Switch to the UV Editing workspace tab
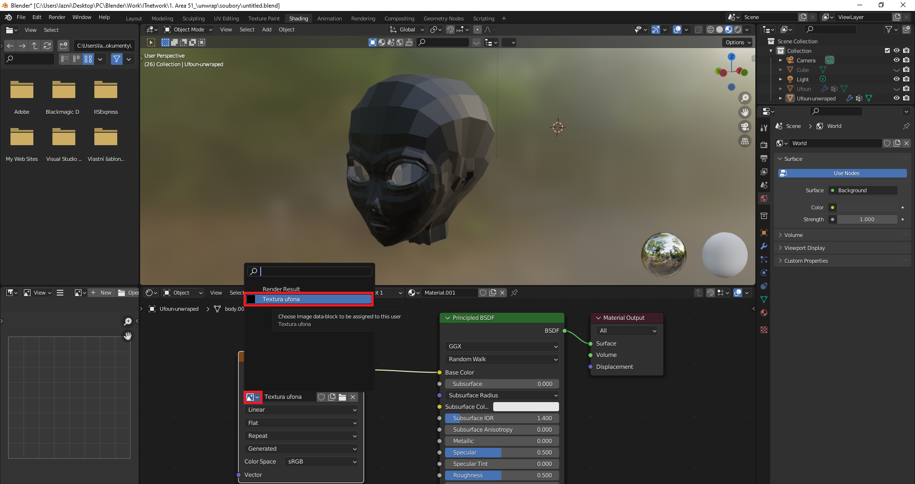Viewport: 915px width, 484px height. (226, 19)
